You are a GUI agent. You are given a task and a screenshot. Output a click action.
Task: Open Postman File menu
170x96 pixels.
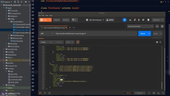pos(40,15)
